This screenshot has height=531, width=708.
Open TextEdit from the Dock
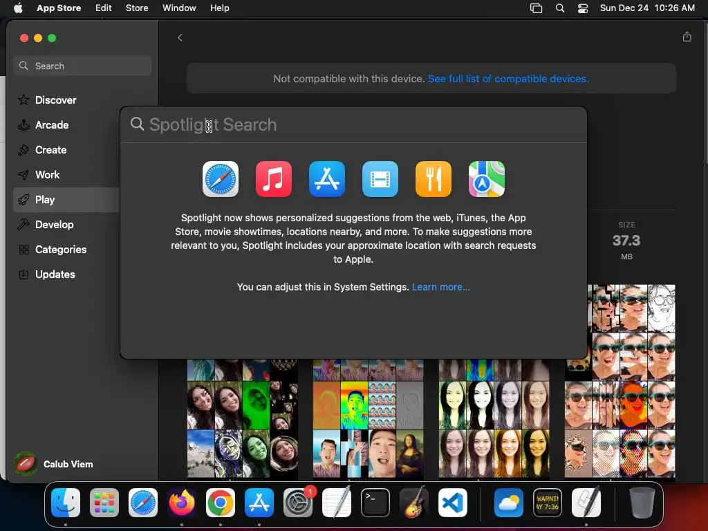(x=337, y=502)
